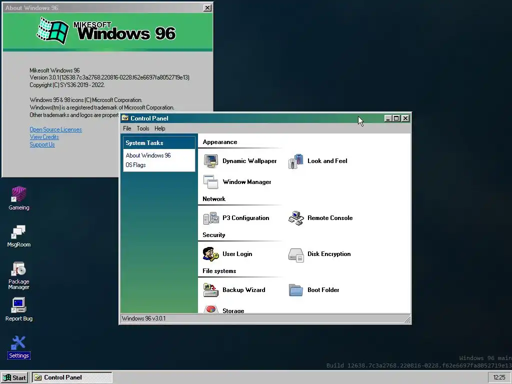Click the Disk Encryption label text
Image resolution: width=512 pixels, height=384 pixels.
pos(329,254)
